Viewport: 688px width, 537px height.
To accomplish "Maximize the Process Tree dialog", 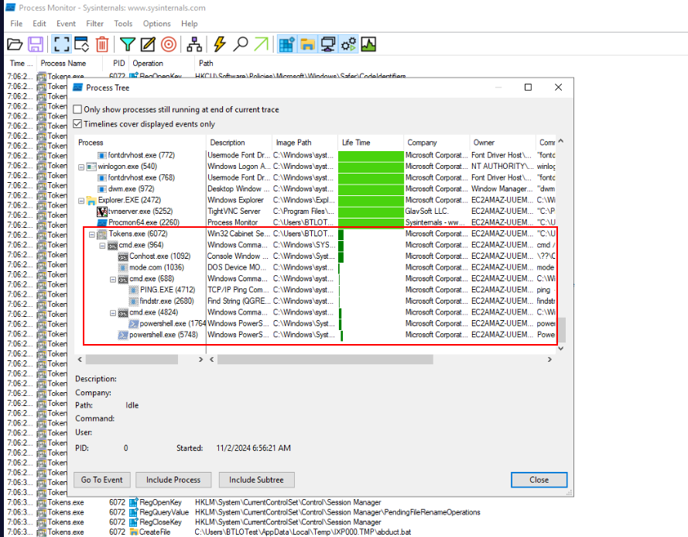I will click(x=529, y=88).
